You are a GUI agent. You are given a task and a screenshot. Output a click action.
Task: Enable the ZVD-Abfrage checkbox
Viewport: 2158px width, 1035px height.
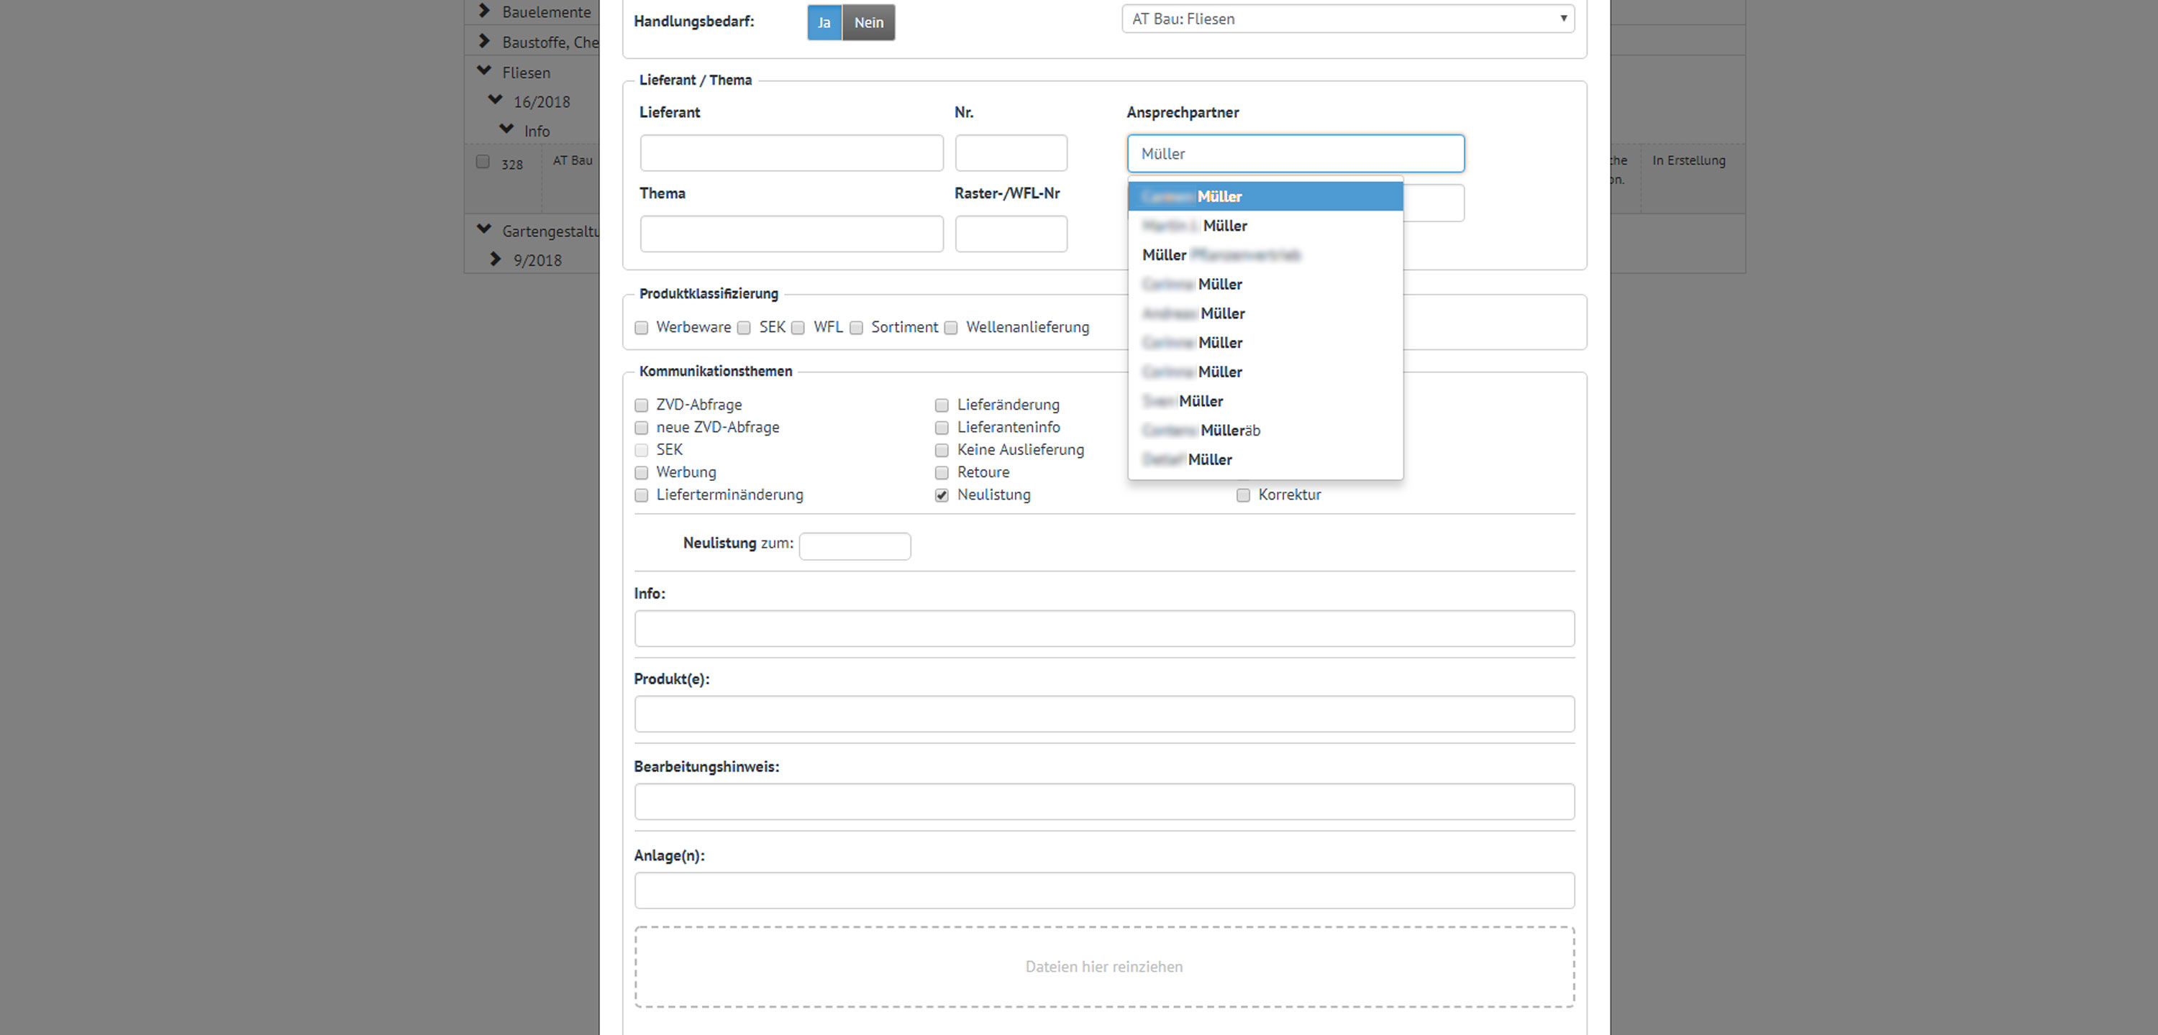click(642, 405)
